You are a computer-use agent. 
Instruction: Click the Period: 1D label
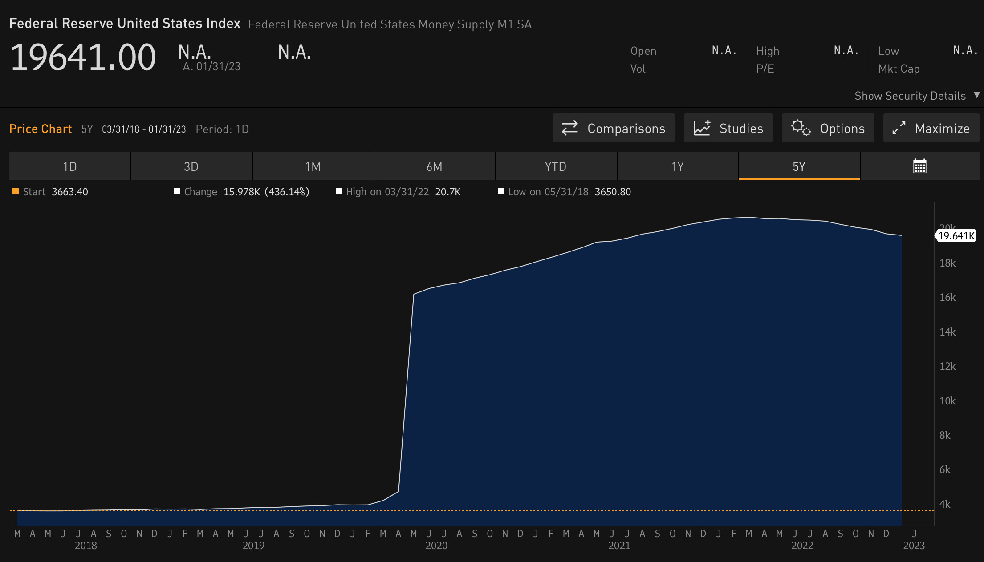click(222, 129)
